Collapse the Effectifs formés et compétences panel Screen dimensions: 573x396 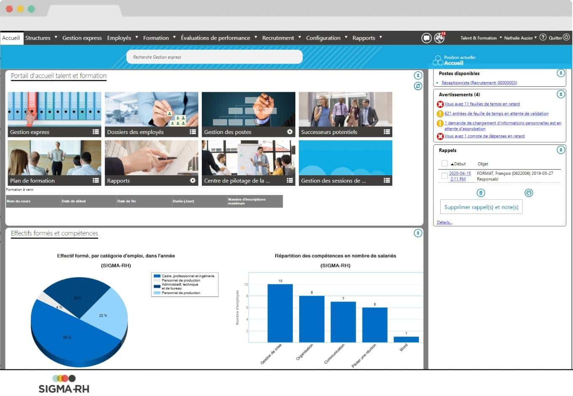[418, 233]
